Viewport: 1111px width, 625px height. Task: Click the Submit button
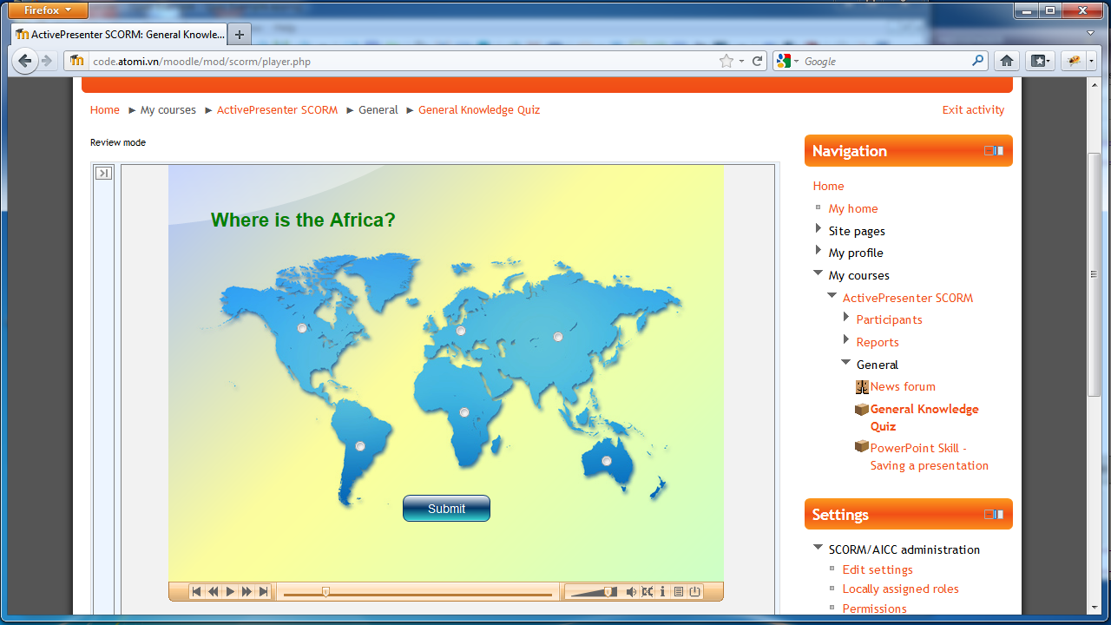click(446, 509)
